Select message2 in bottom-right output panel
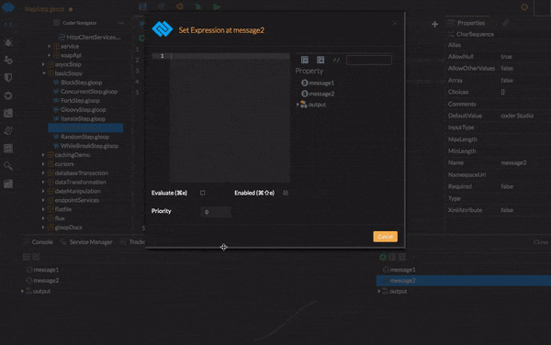The width and height of the screenshot is (551, 345). 464,281
